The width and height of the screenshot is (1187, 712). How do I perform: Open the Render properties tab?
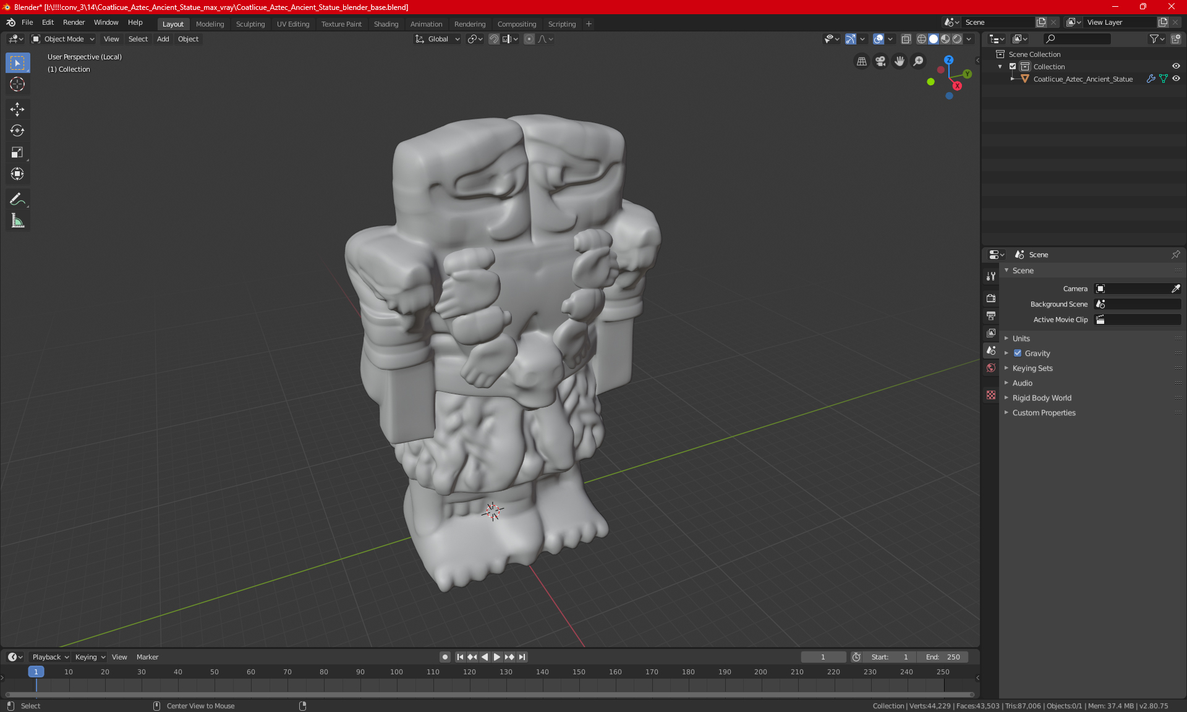pyautogui.click(x=991, y=298)
